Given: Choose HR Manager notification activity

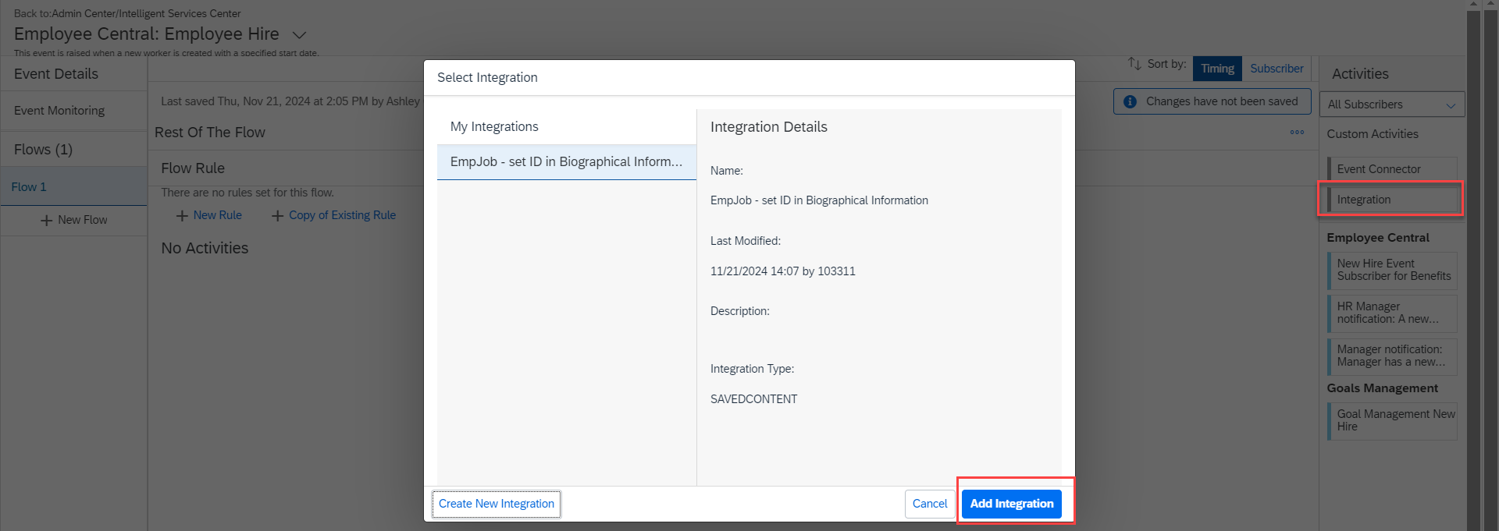Looking at the screenshot, I should pyautogui.click(x=1391, y=313).
